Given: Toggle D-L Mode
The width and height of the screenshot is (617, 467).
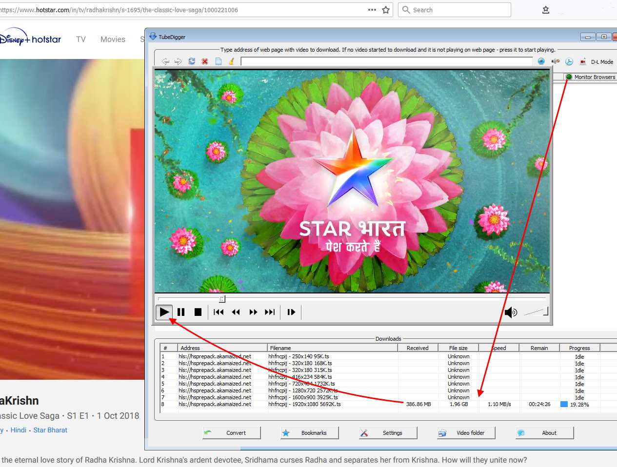Looking at the screenshot, I should 602,62.
